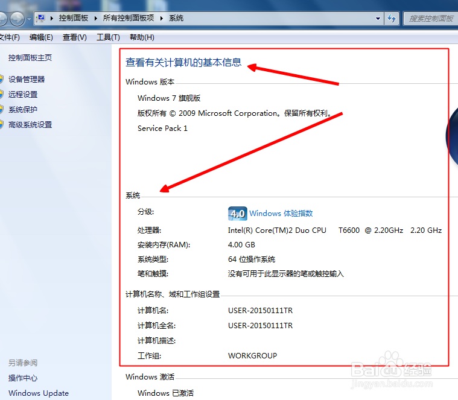This screenshot has height=400, width=458.
Task: Expand the arrow before 控制面板 breadcrumb
Action: [52, 18]
